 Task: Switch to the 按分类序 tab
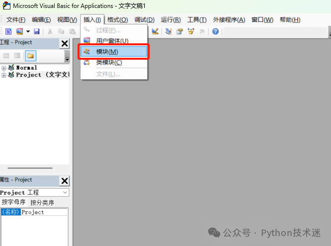pos(42,203)
